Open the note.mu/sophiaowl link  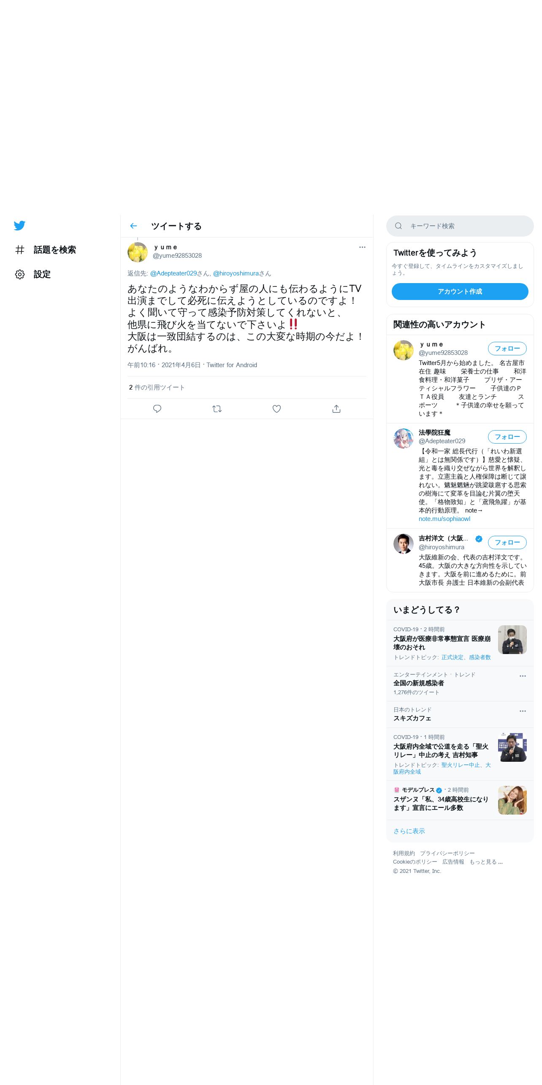point(444,519)
